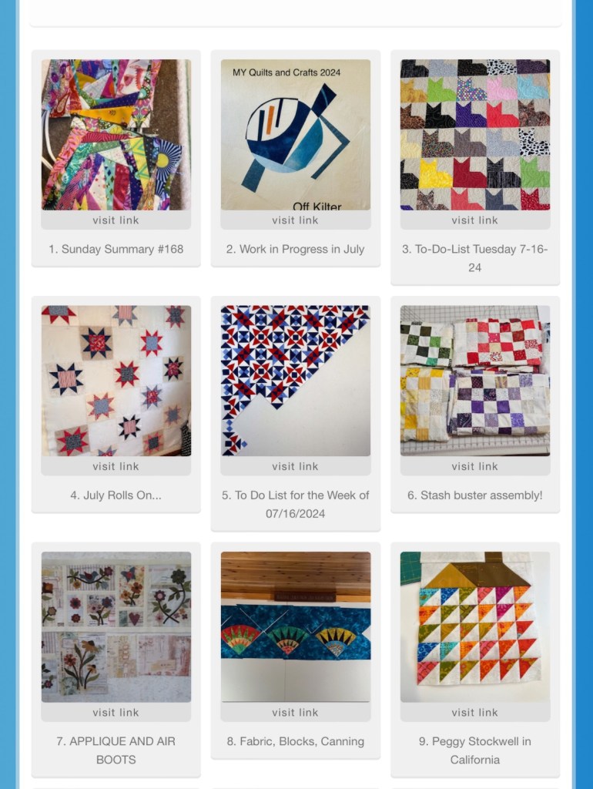Click visit link under Sunday Summary image

116,220
